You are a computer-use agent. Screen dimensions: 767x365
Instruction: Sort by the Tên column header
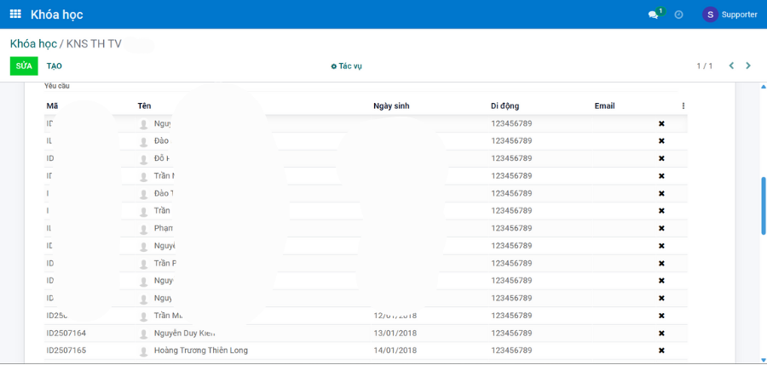coord(144,106)
